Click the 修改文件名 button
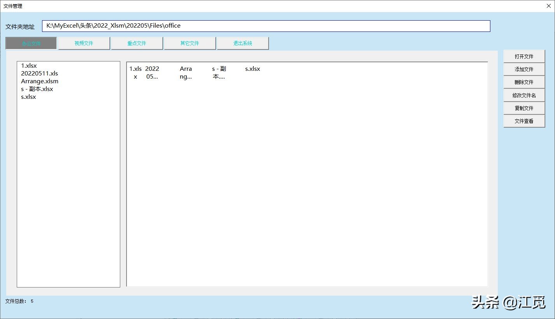The width and height of the screenshot is (555, 319). click(524, 95)
